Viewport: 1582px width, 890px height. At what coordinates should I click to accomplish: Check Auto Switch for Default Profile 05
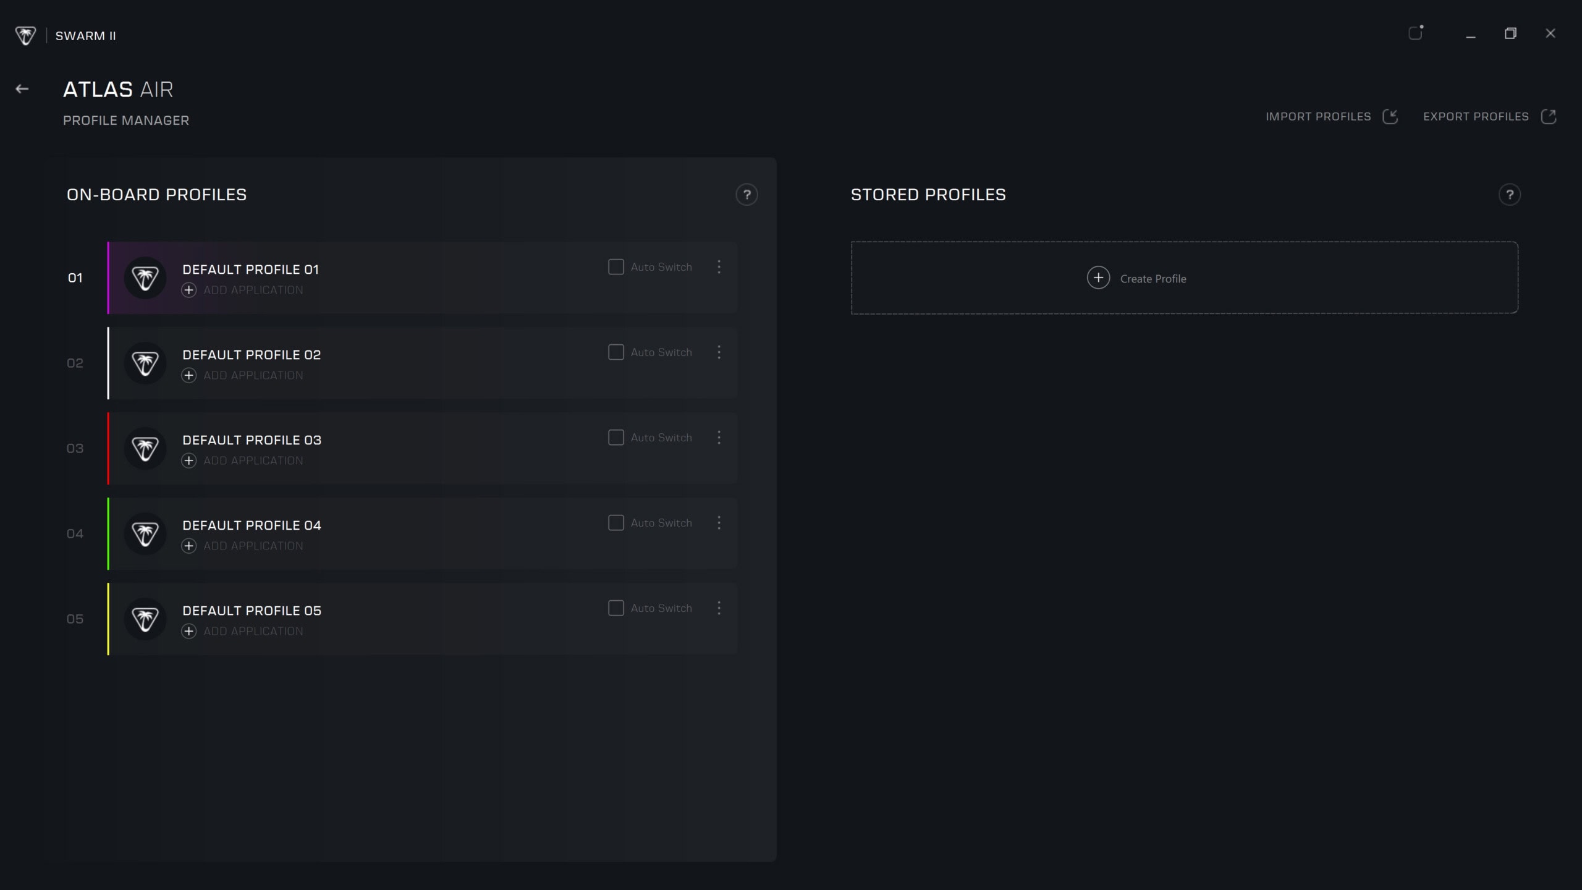click(616, 608)
